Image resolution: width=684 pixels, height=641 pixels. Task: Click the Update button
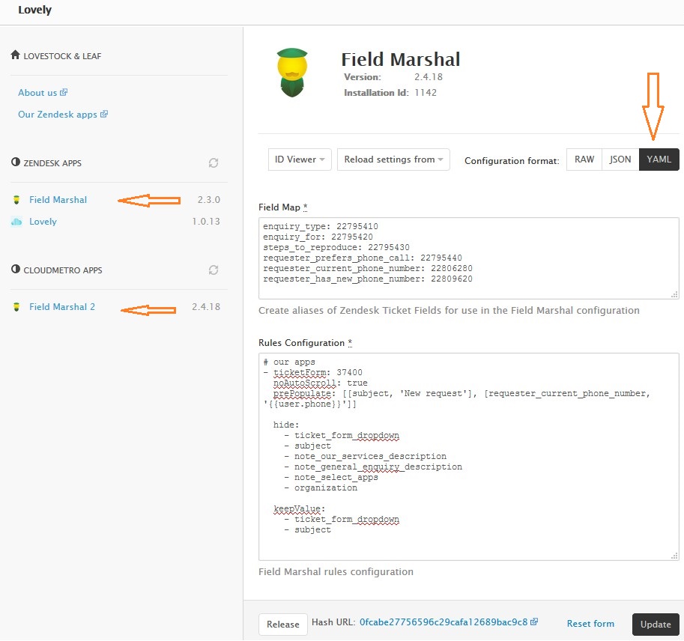[x=656, y=625]
